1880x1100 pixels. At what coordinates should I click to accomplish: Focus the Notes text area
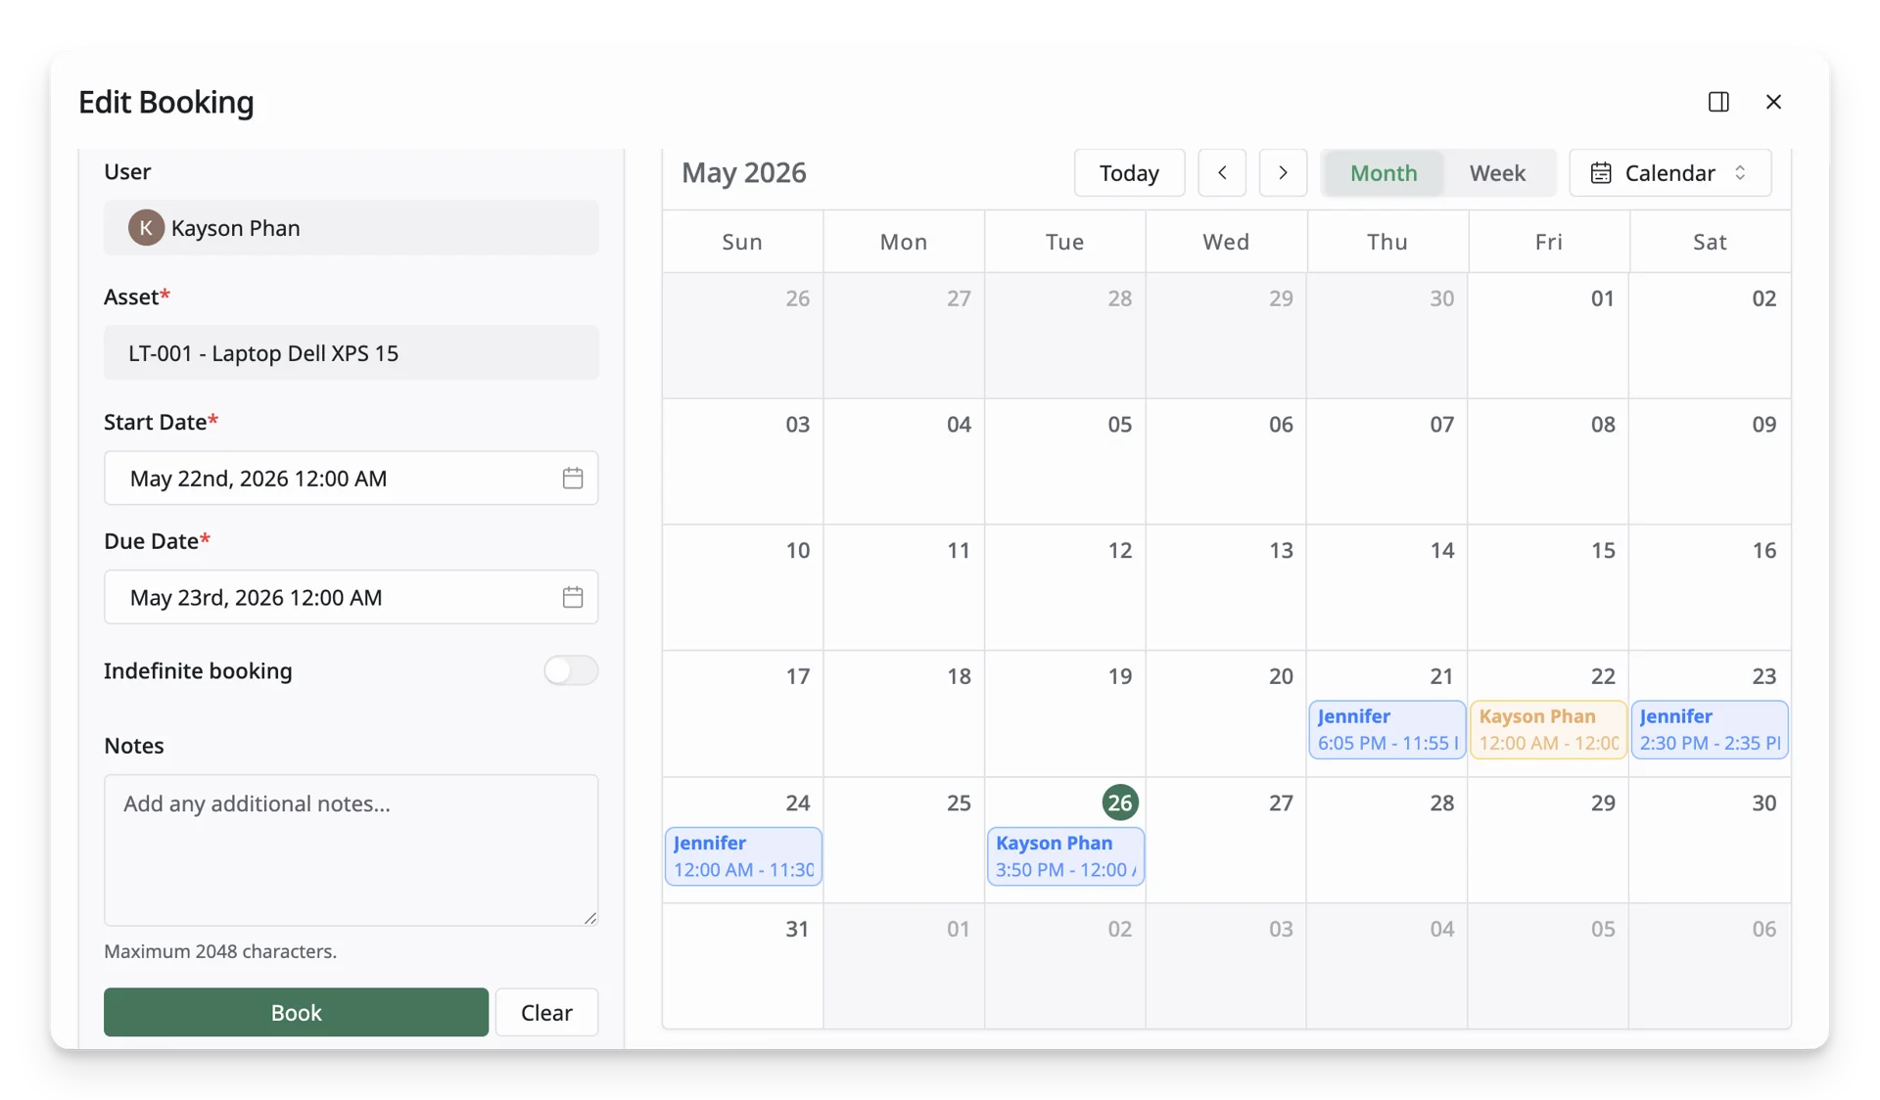[x=352, y=850]
